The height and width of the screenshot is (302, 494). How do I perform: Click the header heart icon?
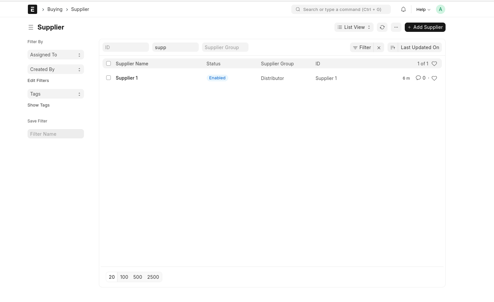pyautogui.click(x=434, y=64)
